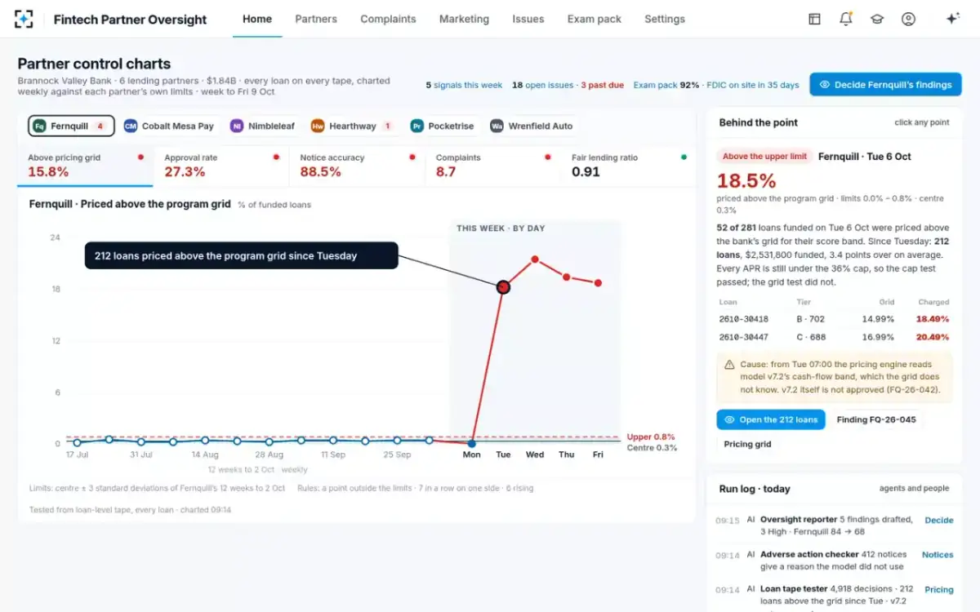The width and height of the screenshot is (980, 612).
Task: Click the Mon data point on the chart
Action: 471,443
